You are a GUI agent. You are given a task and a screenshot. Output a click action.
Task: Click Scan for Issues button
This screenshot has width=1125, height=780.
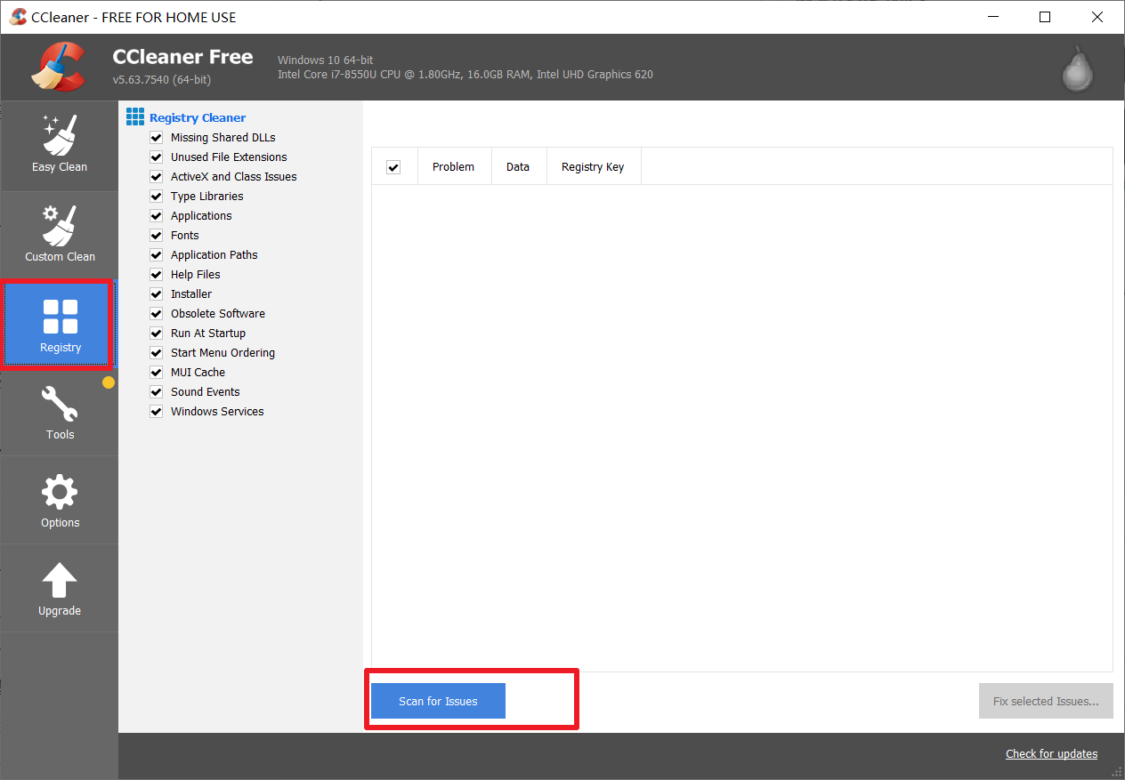pyautogui.click(x=438, y=701)
